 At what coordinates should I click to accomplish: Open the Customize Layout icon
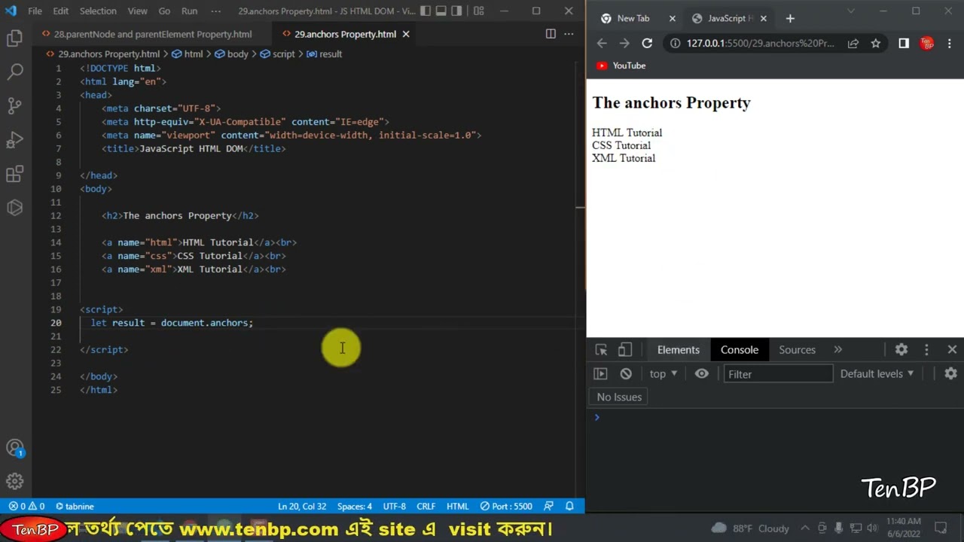(478, 11)
